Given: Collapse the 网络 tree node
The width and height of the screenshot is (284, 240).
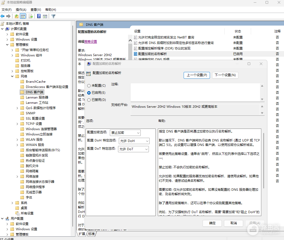Looking at the screenshot, I should pyautogui.click(x=12, y=76).
